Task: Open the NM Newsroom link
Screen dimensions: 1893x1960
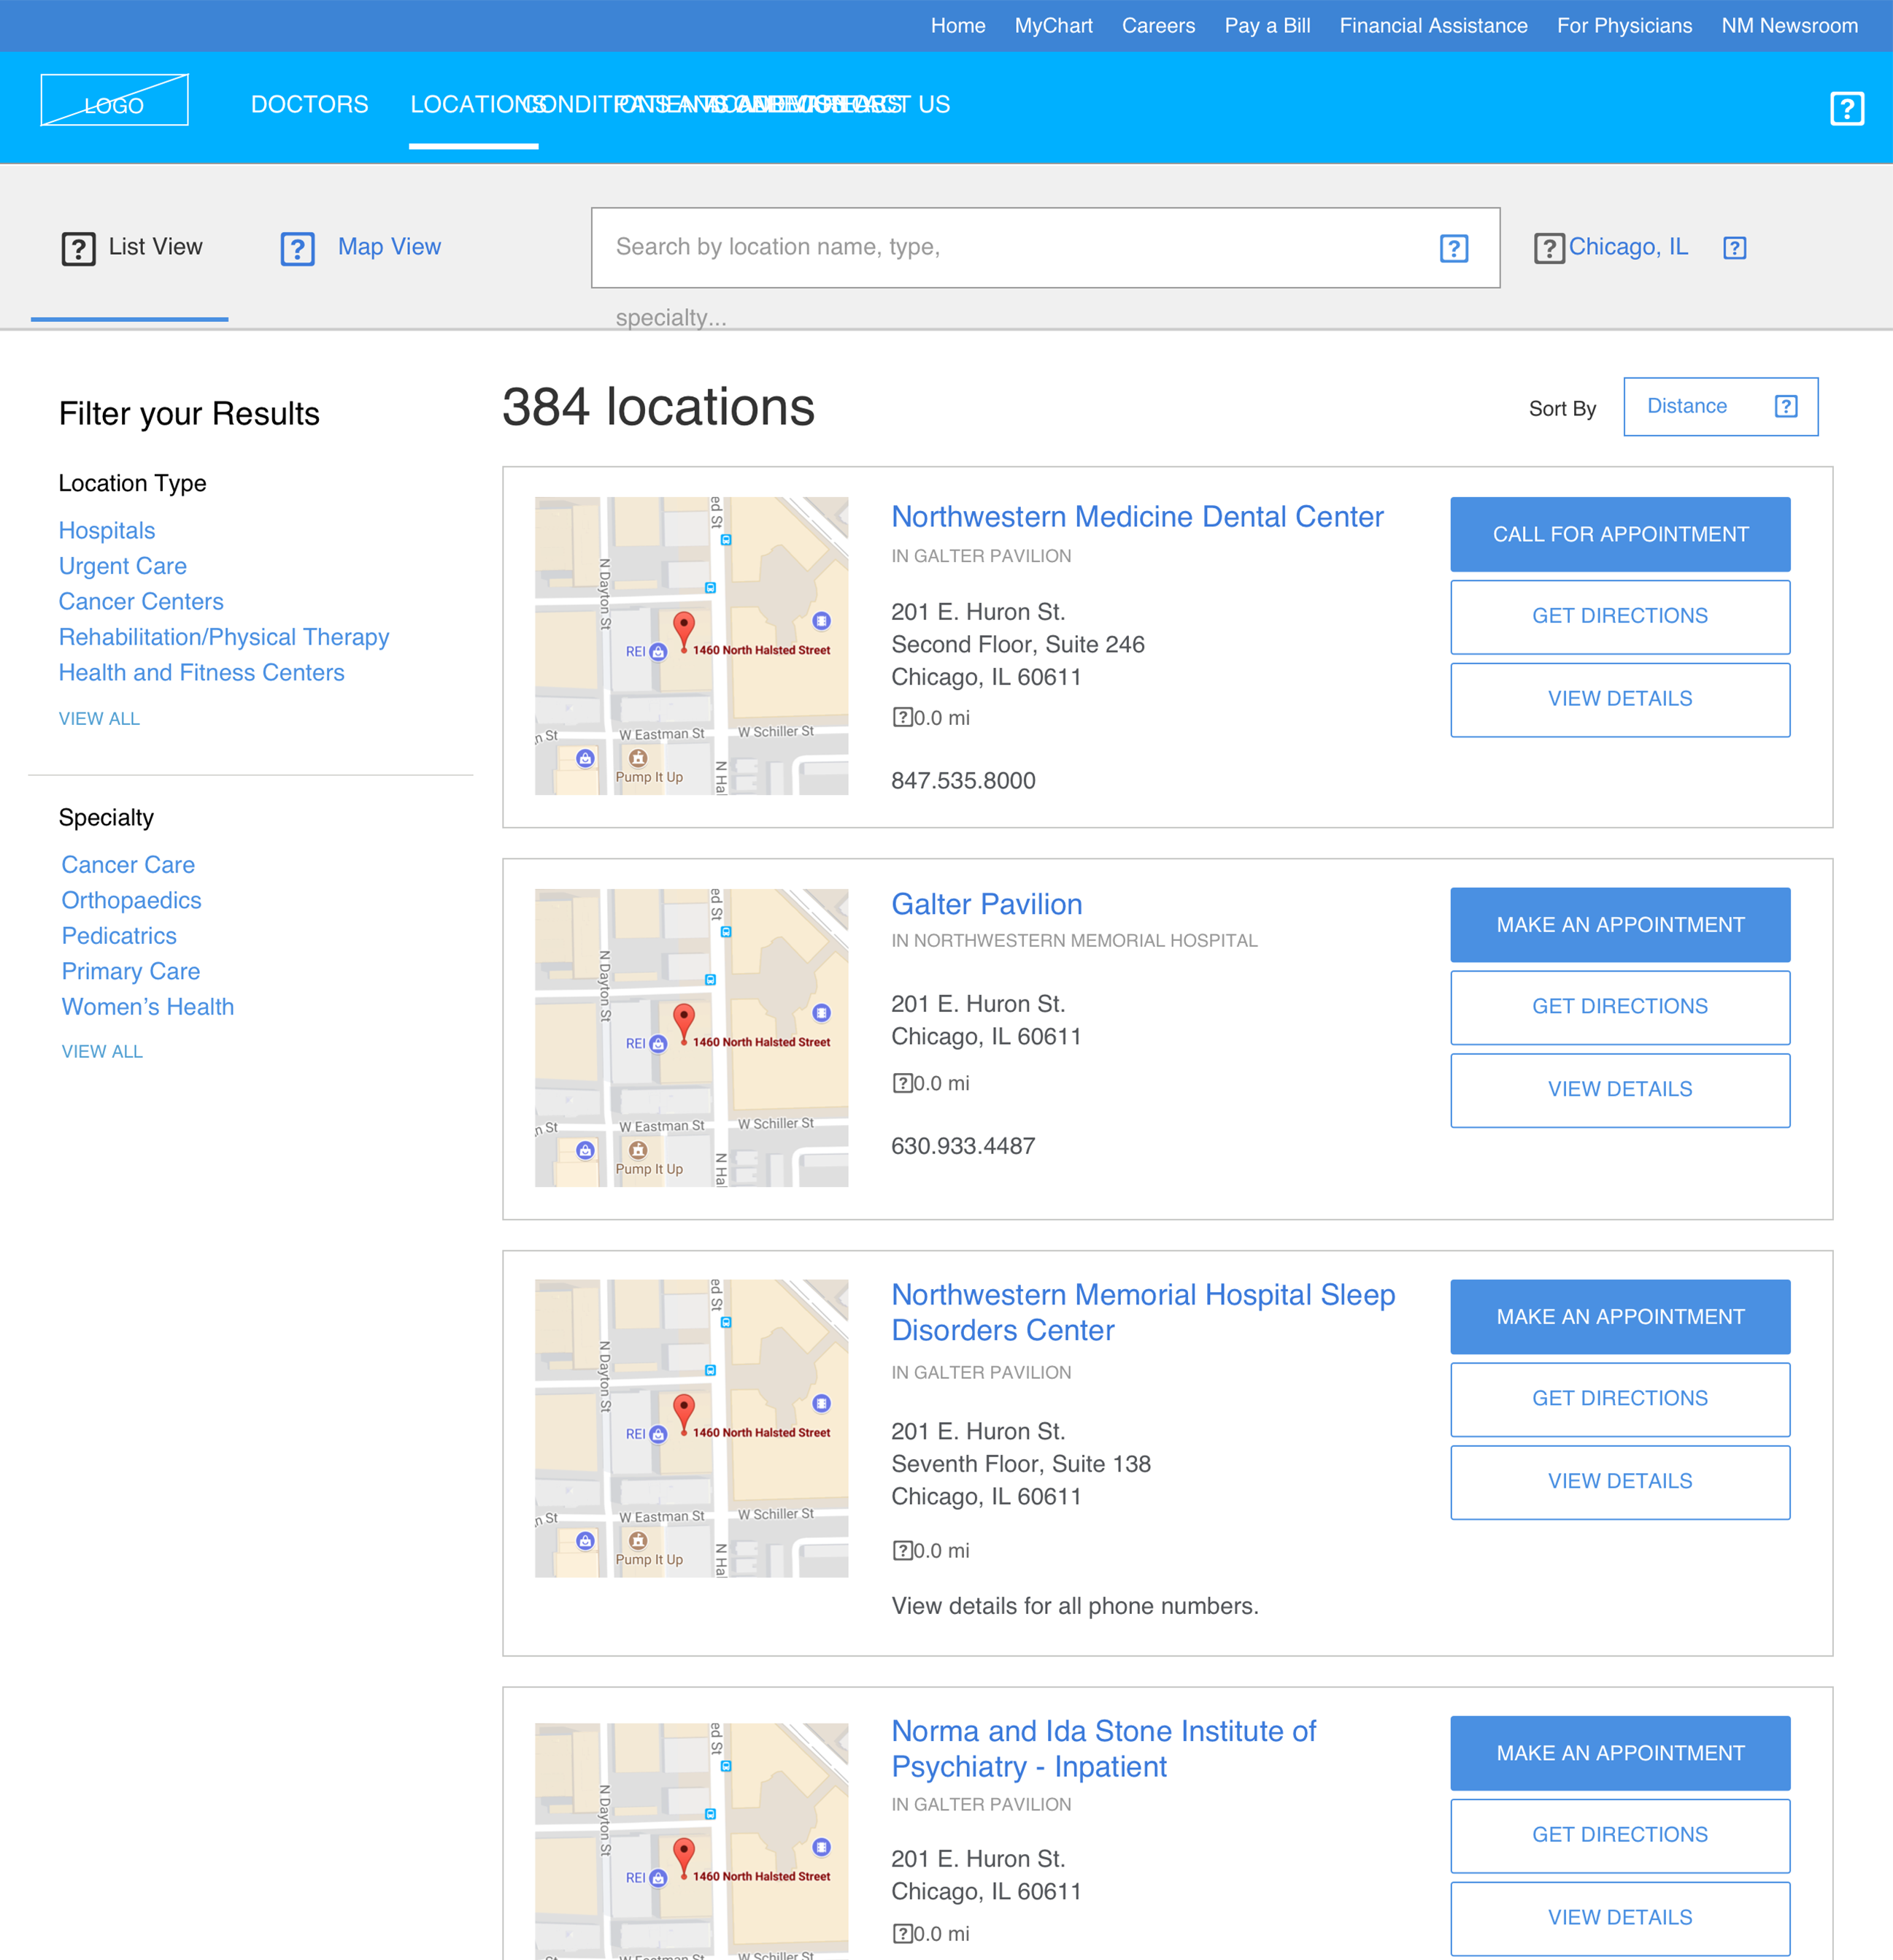Action: [x=1789, y=26]
